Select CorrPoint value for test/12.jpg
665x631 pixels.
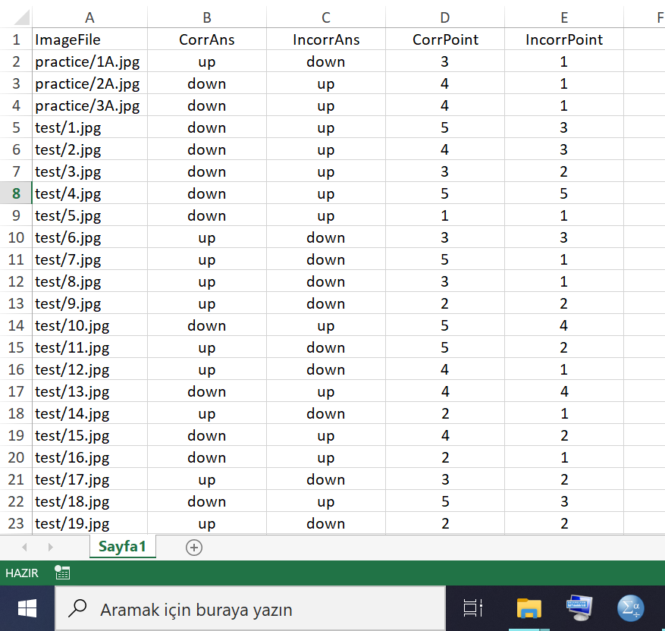click(445, 369)
